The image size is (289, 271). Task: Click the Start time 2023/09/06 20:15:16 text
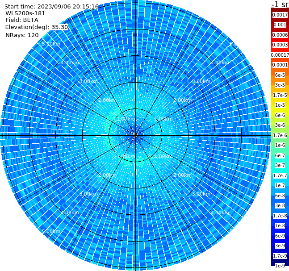click(51, 7)
